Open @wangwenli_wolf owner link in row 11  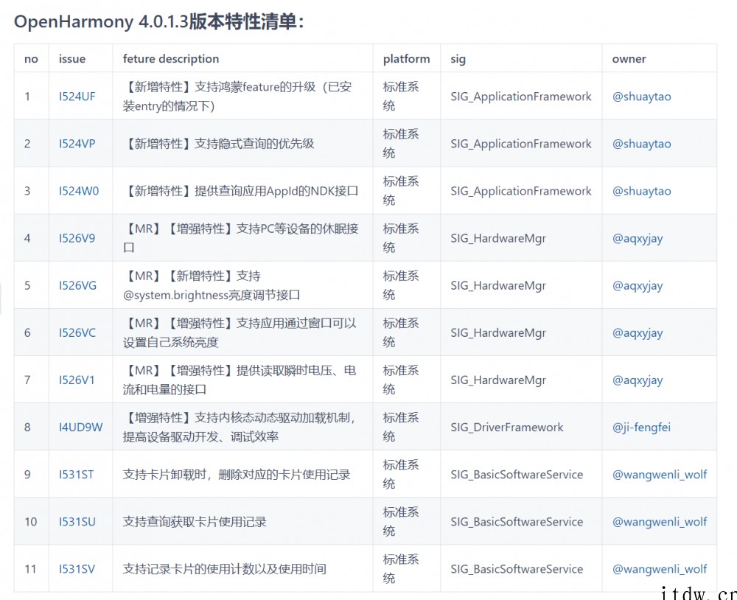(660, 569)
